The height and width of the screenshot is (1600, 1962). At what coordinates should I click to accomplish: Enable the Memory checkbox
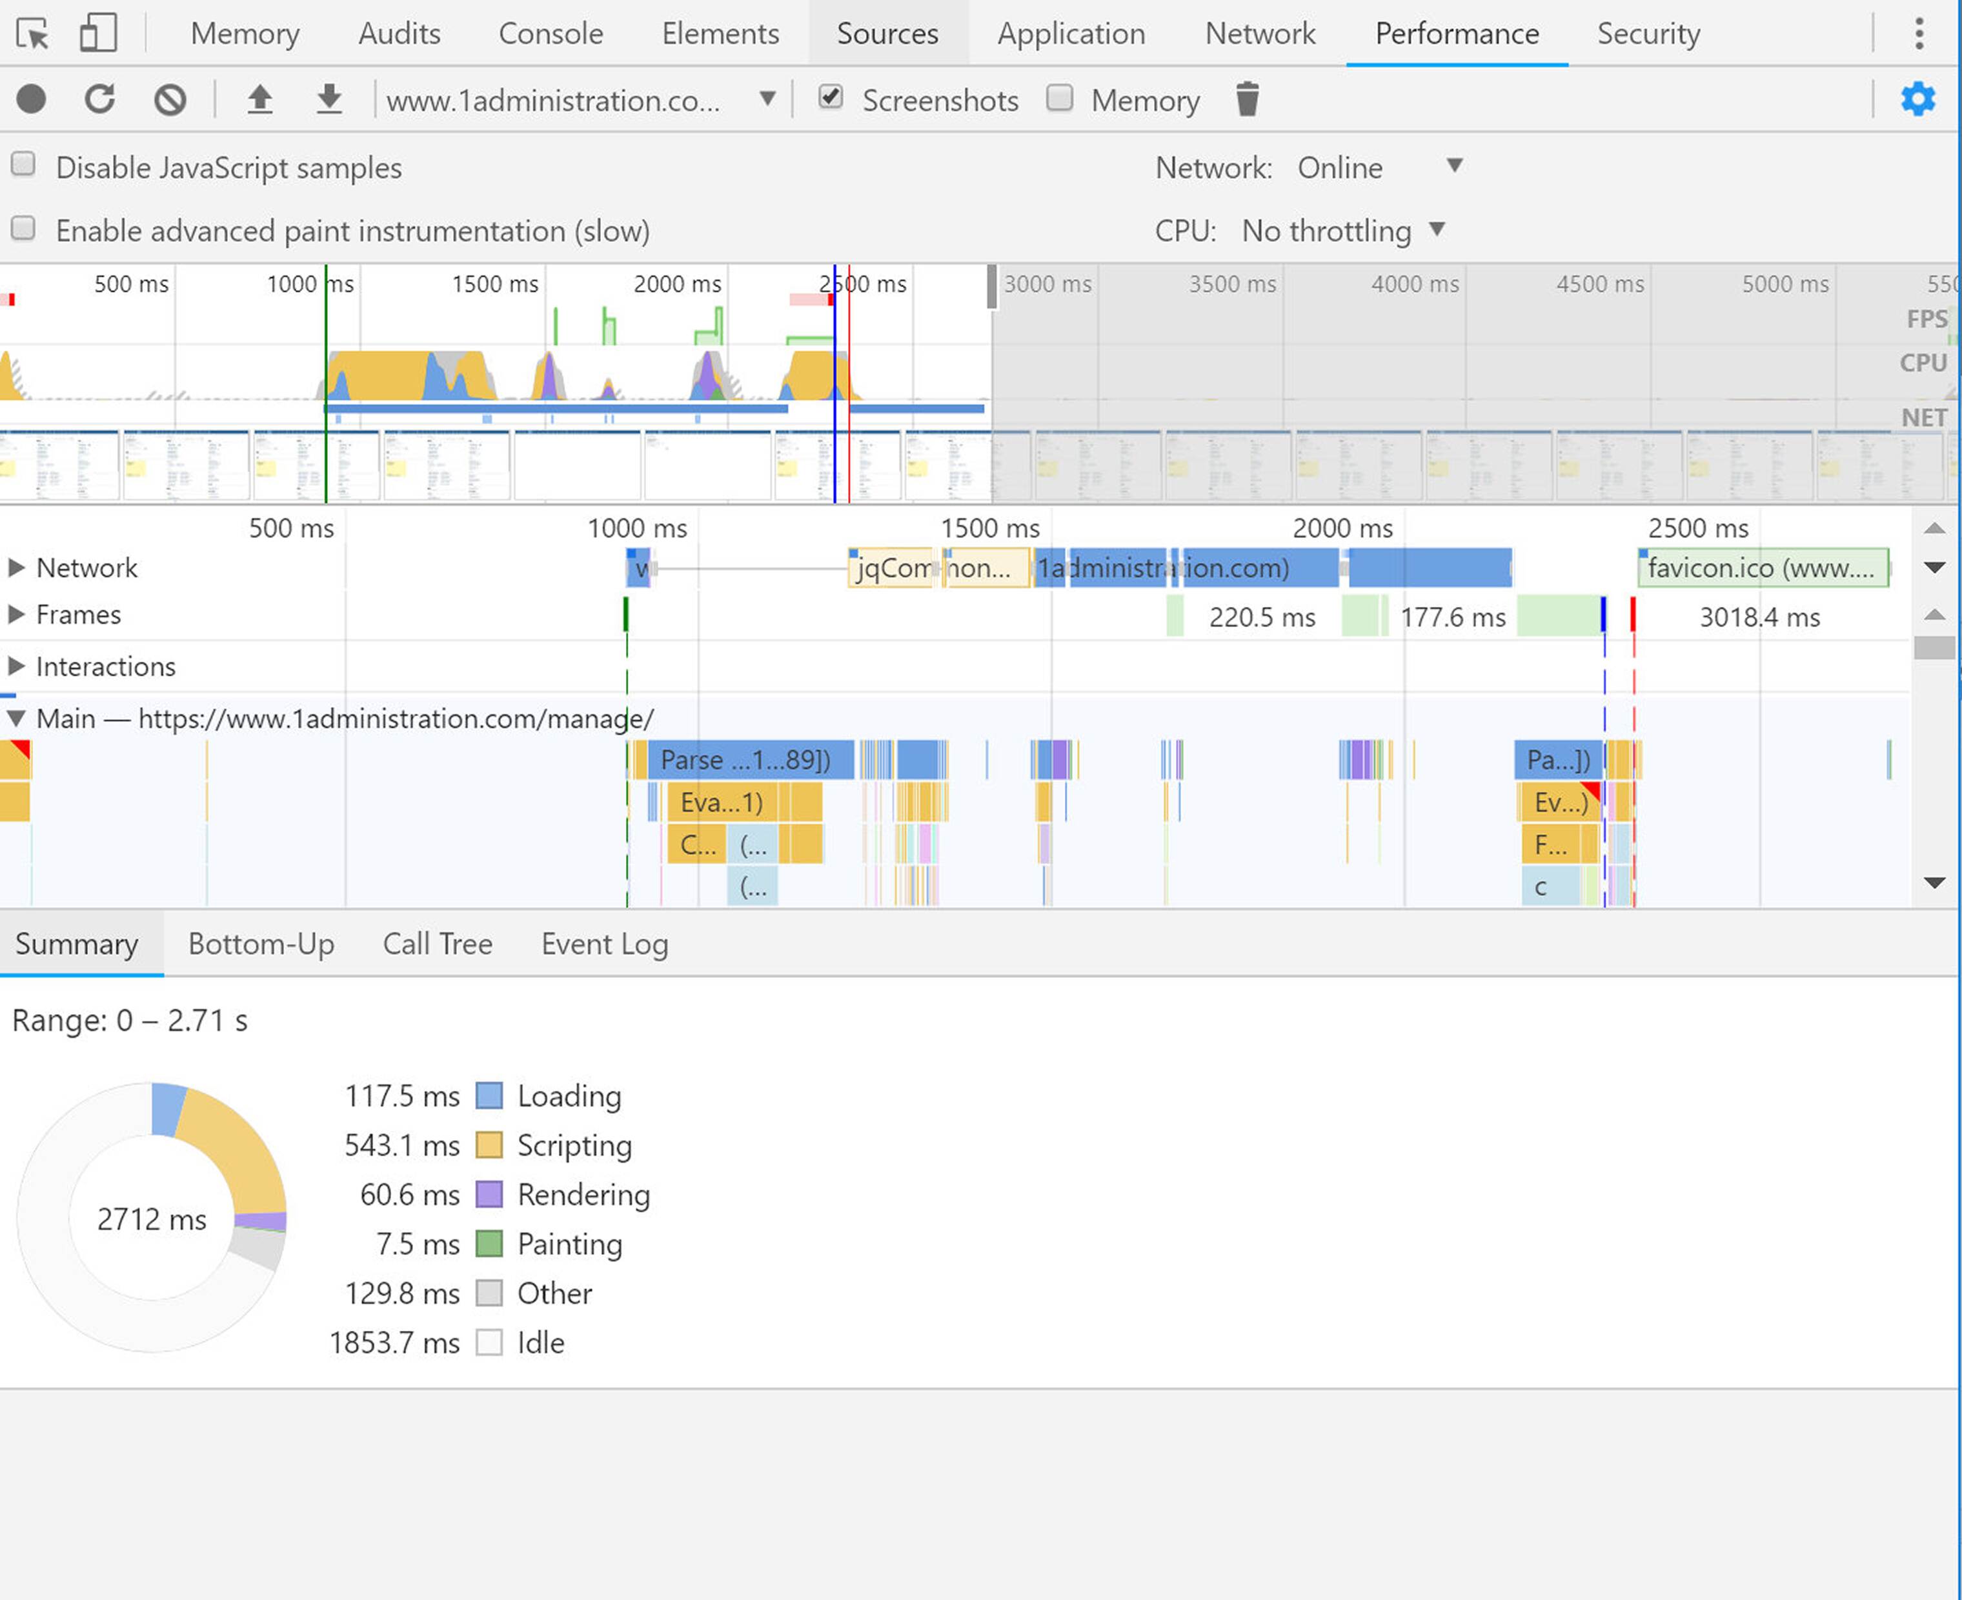click(x=1061, y=97)
